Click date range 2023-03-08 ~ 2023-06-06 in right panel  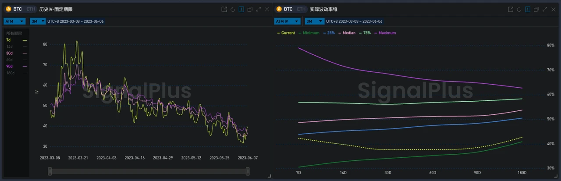coord(353,21)
